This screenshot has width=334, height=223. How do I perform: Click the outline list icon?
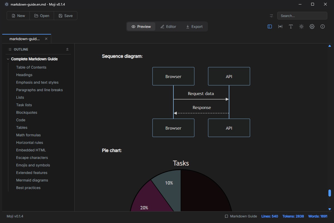[10, 49]
